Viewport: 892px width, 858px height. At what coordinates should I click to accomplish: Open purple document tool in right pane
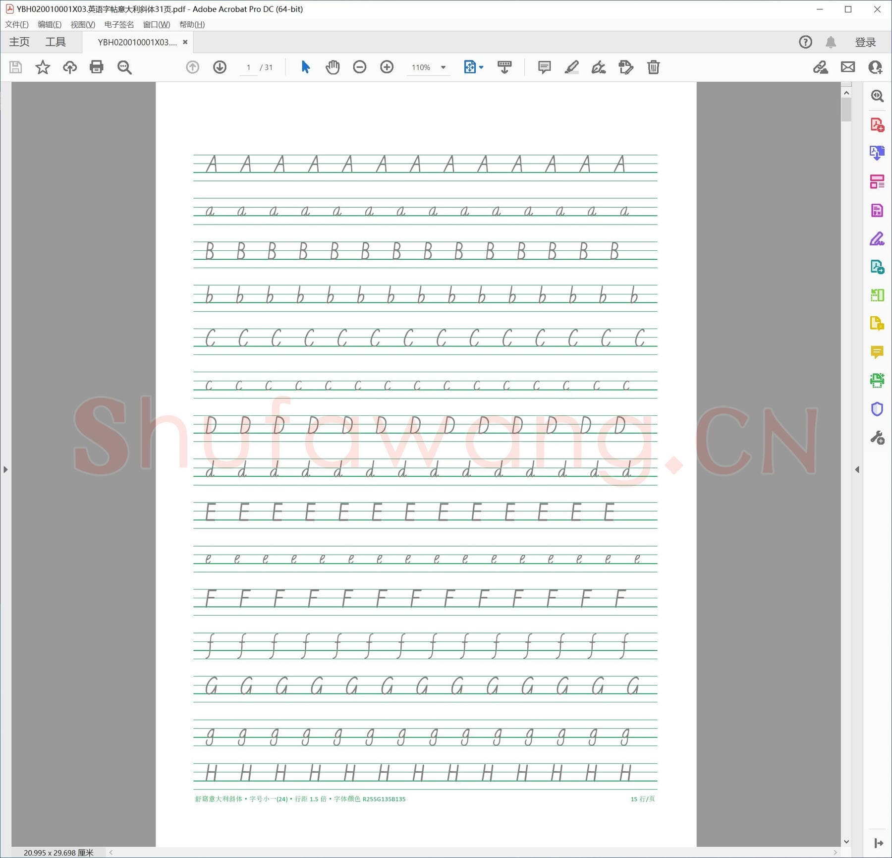pos(877,210)
